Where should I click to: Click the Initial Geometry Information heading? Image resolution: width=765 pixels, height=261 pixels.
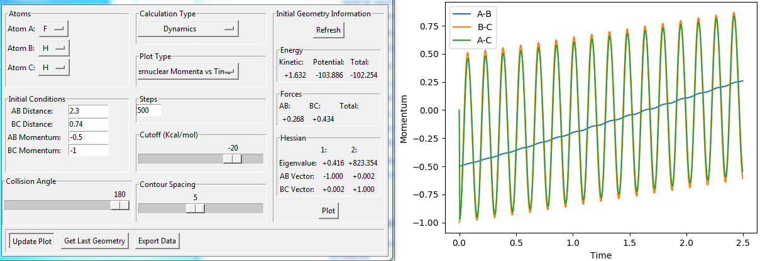pos(324,14)
